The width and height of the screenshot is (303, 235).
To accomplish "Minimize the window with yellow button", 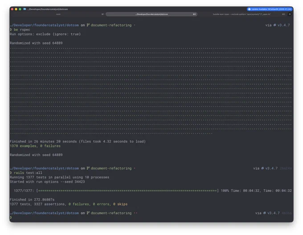I will coord(16,9).
